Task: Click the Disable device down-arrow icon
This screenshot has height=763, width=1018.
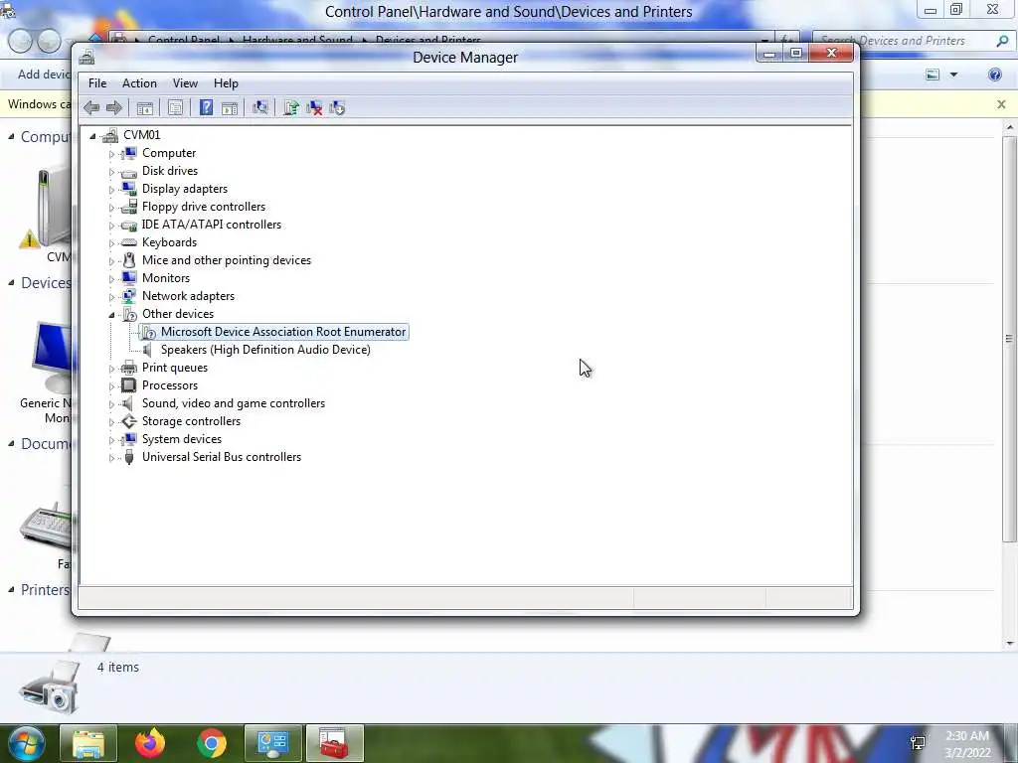Action: (x=337, y=107)
